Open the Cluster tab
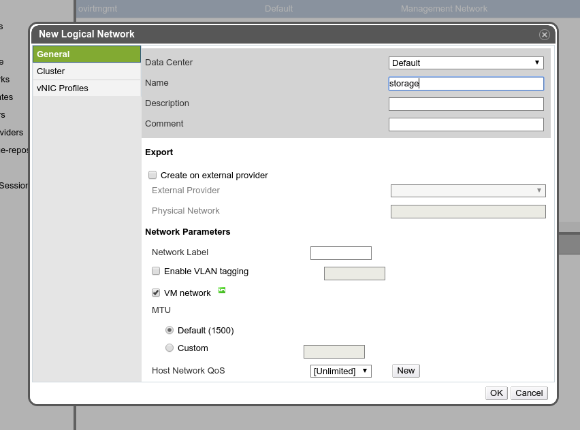 [x=86, y=71]
